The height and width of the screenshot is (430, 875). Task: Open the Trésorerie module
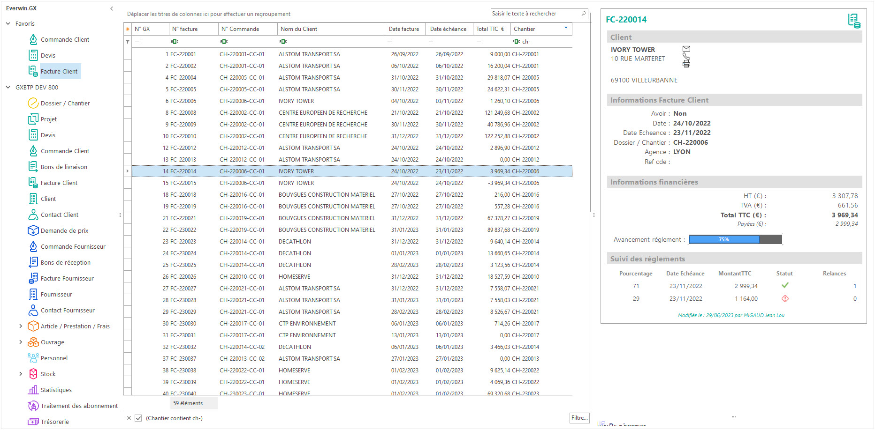[x=55, y=422]
